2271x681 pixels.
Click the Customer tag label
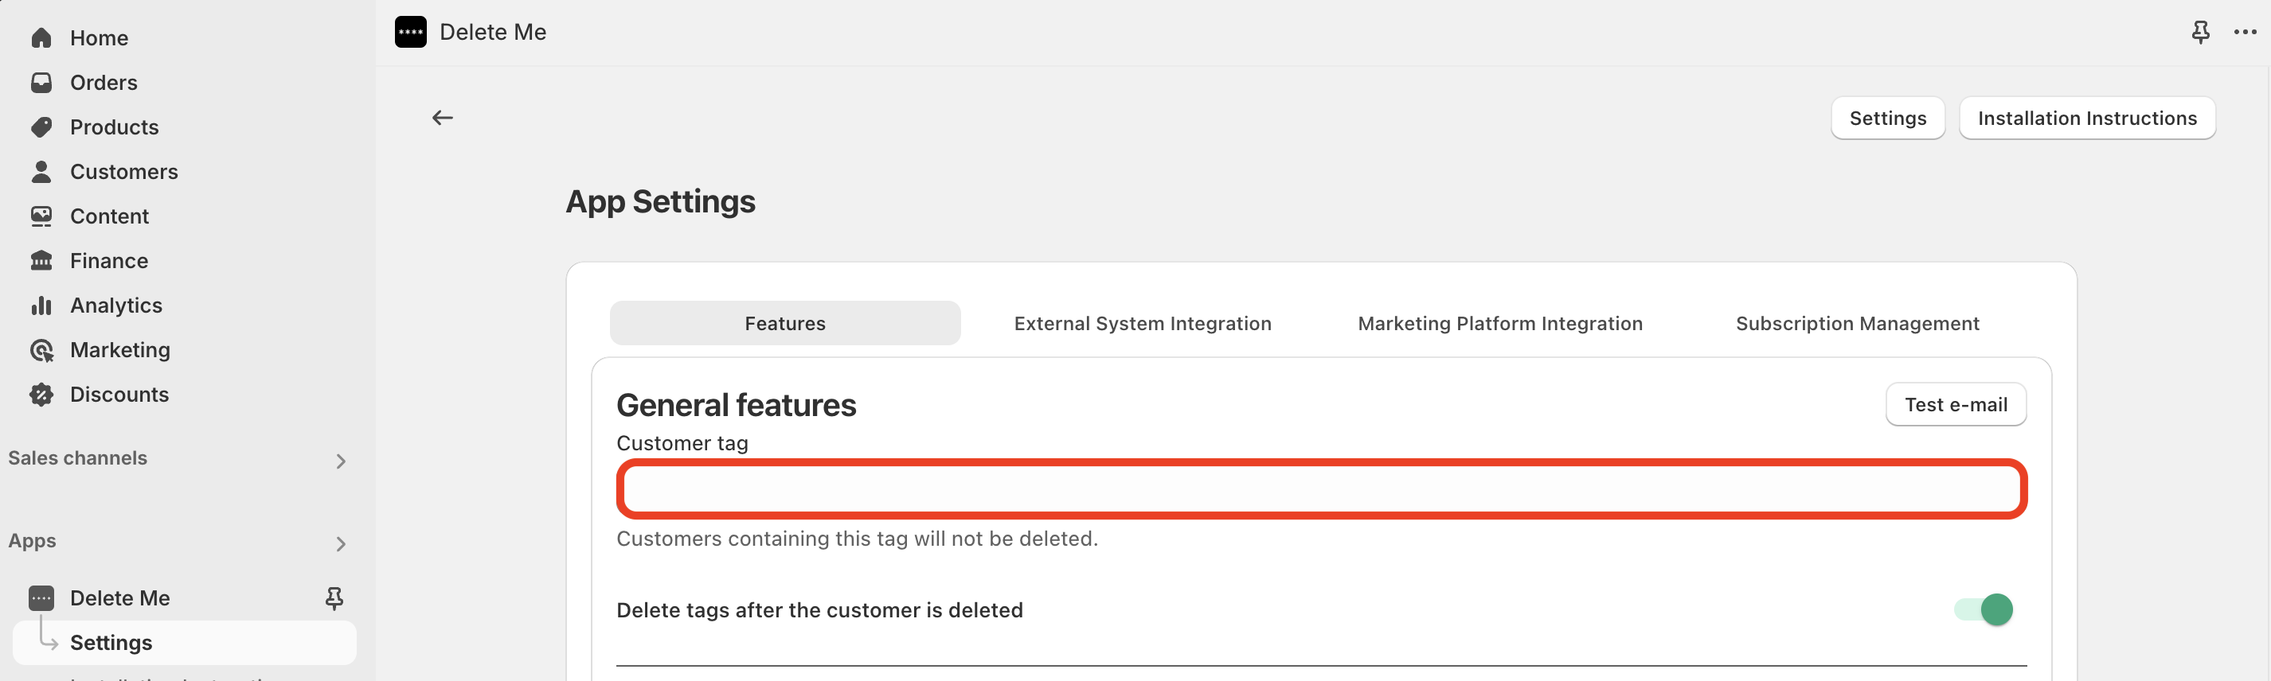pyautogui.click(x=682, y=443)
